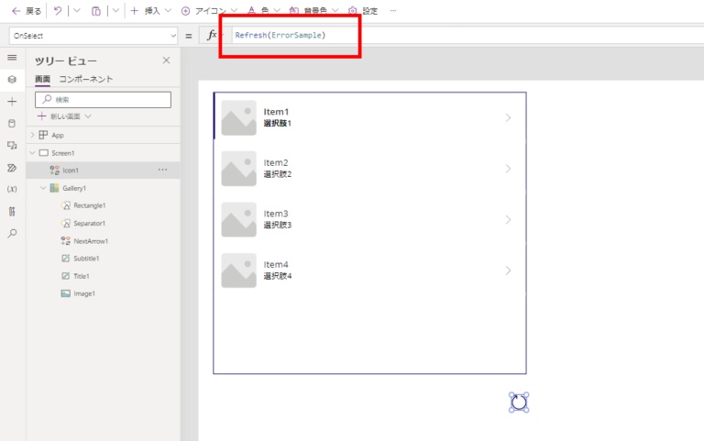This screenshot has width=704, height=441.
Task: Click the 戻る back button
Action: (x=26, y=11)
